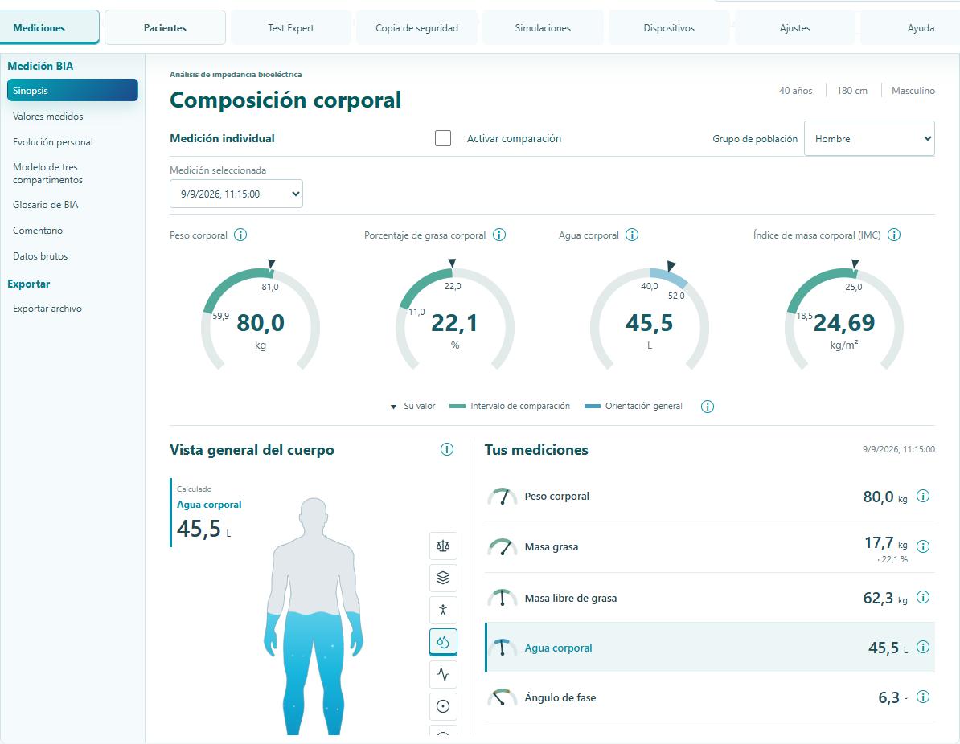Go to the Copia de seguridad tab
Viewport: 960px width, 744px height.
(417, 27)
